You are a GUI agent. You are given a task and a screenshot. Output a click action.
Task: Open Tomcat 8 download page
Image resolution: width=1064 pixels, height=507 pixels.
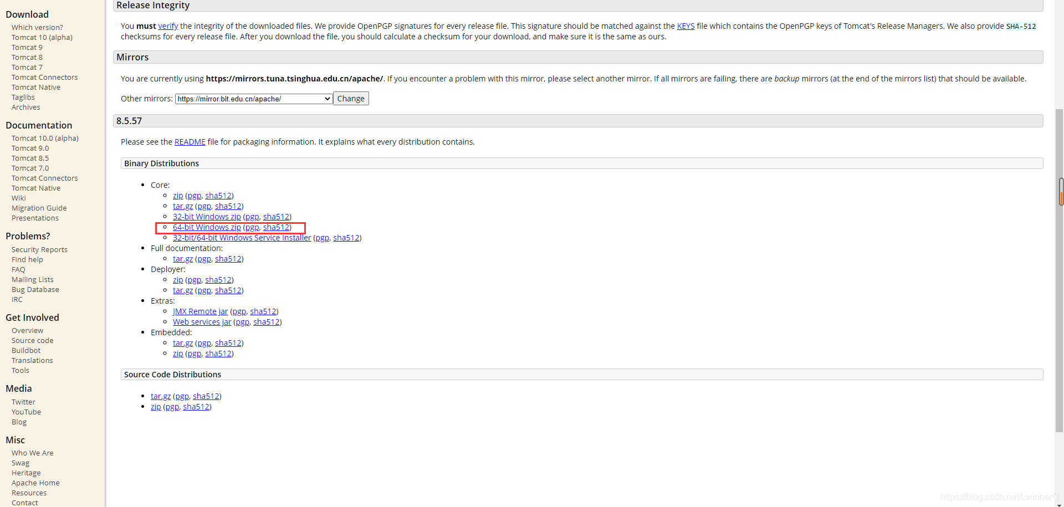pos(27,58)
